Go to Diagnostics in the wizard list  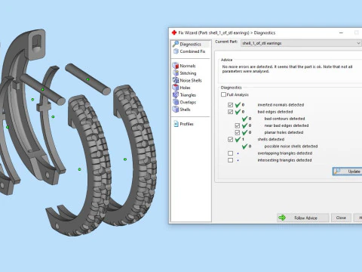[x=190, y=44]
